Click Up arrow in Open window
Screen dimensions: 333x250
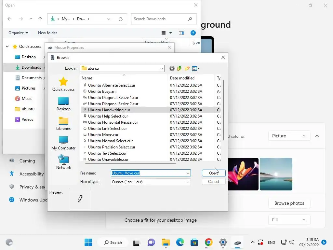(x=40, y=19)
